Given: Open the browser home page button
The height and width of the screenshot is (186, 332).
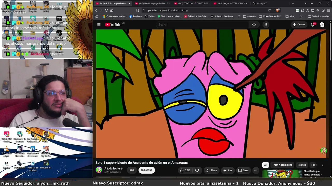Looking at the screenshot, I should click(x=112, y=10).
